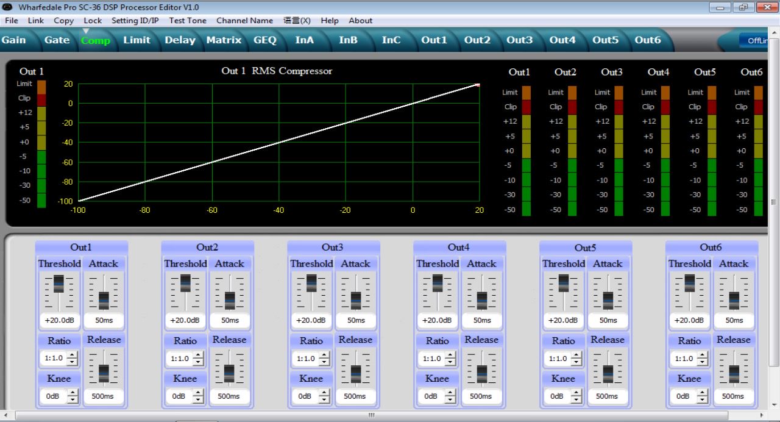Open the File menu
780x422 pixels.
point(11,20)
